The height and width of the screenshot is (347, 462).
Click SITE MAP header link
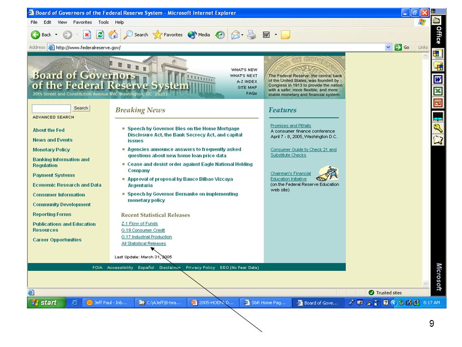(247, 87)
